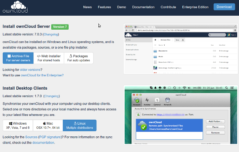Click the notification center list icon in the macOS menu bar
The image size is (239, 152).
point(232,88)
